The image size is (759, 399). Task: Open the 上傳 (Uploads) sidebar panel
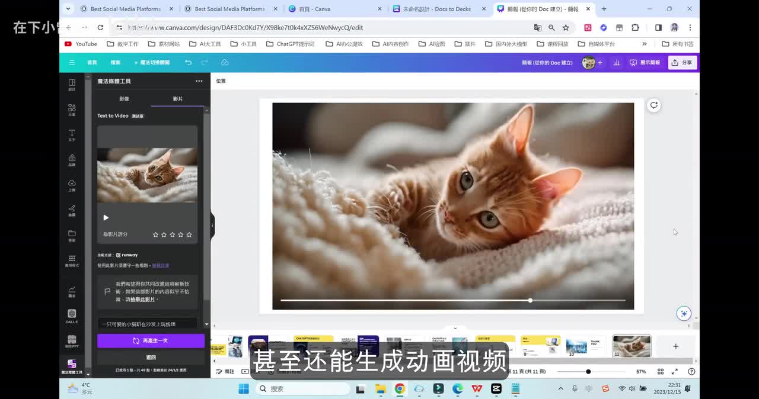point(72,185)
